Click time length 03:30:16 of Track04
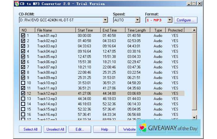This screenshot has width=217, height=139. [x=134, y=51]
